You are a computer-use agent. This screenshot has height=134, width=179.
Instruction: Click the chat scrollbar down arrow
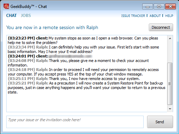(x=170, y=109)
